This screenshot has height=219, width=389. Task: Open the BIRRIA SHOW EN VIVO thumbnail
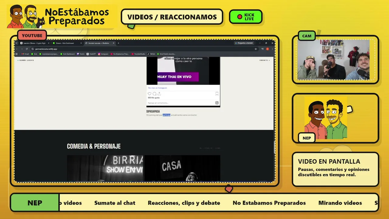[105, 168]
